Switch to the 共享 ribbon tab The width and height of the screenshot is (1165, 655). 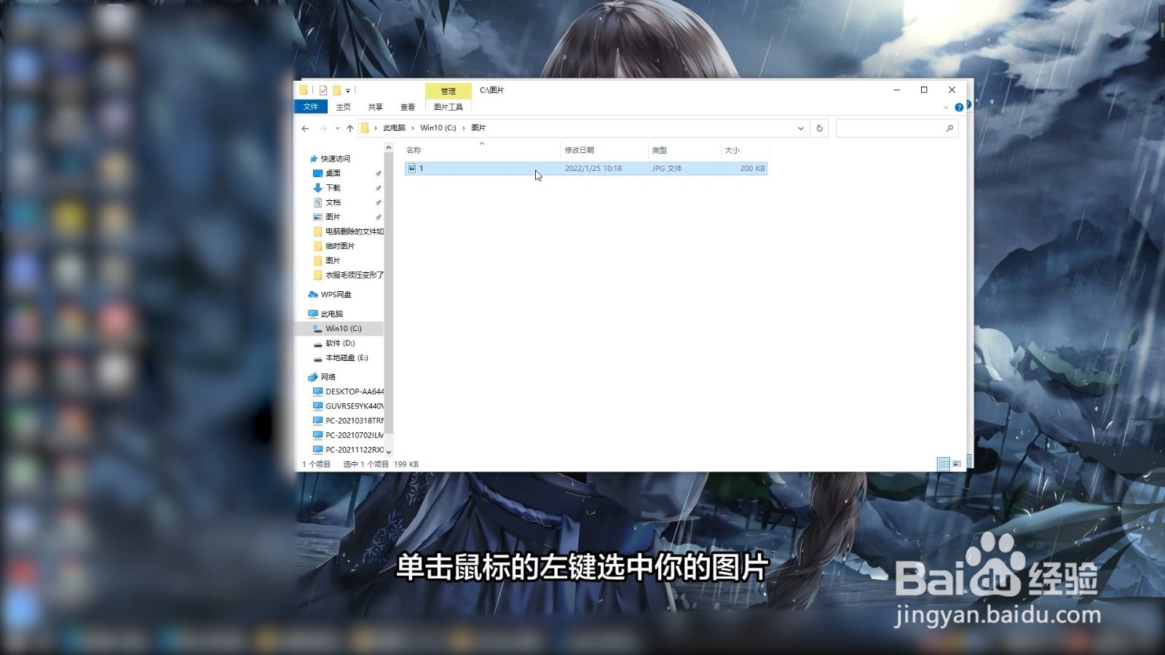375,107
